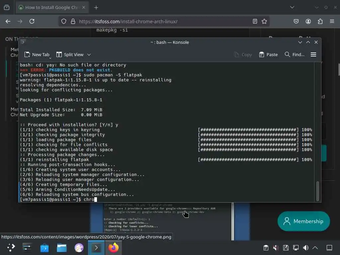Click the terminal prompt line with 'chro'

click(x=58, y=200)
